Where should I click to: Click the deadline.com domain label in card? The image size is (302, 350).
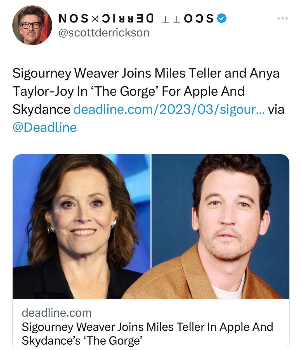[57, 312]
